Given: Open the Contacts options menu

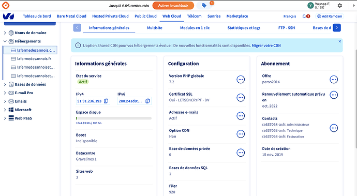Looking at the screenshot, I should pos(334,128).
